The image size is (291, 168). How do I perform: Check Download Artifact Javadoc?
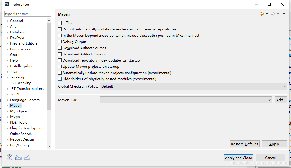pyautogui.click(x=60, y=54)
